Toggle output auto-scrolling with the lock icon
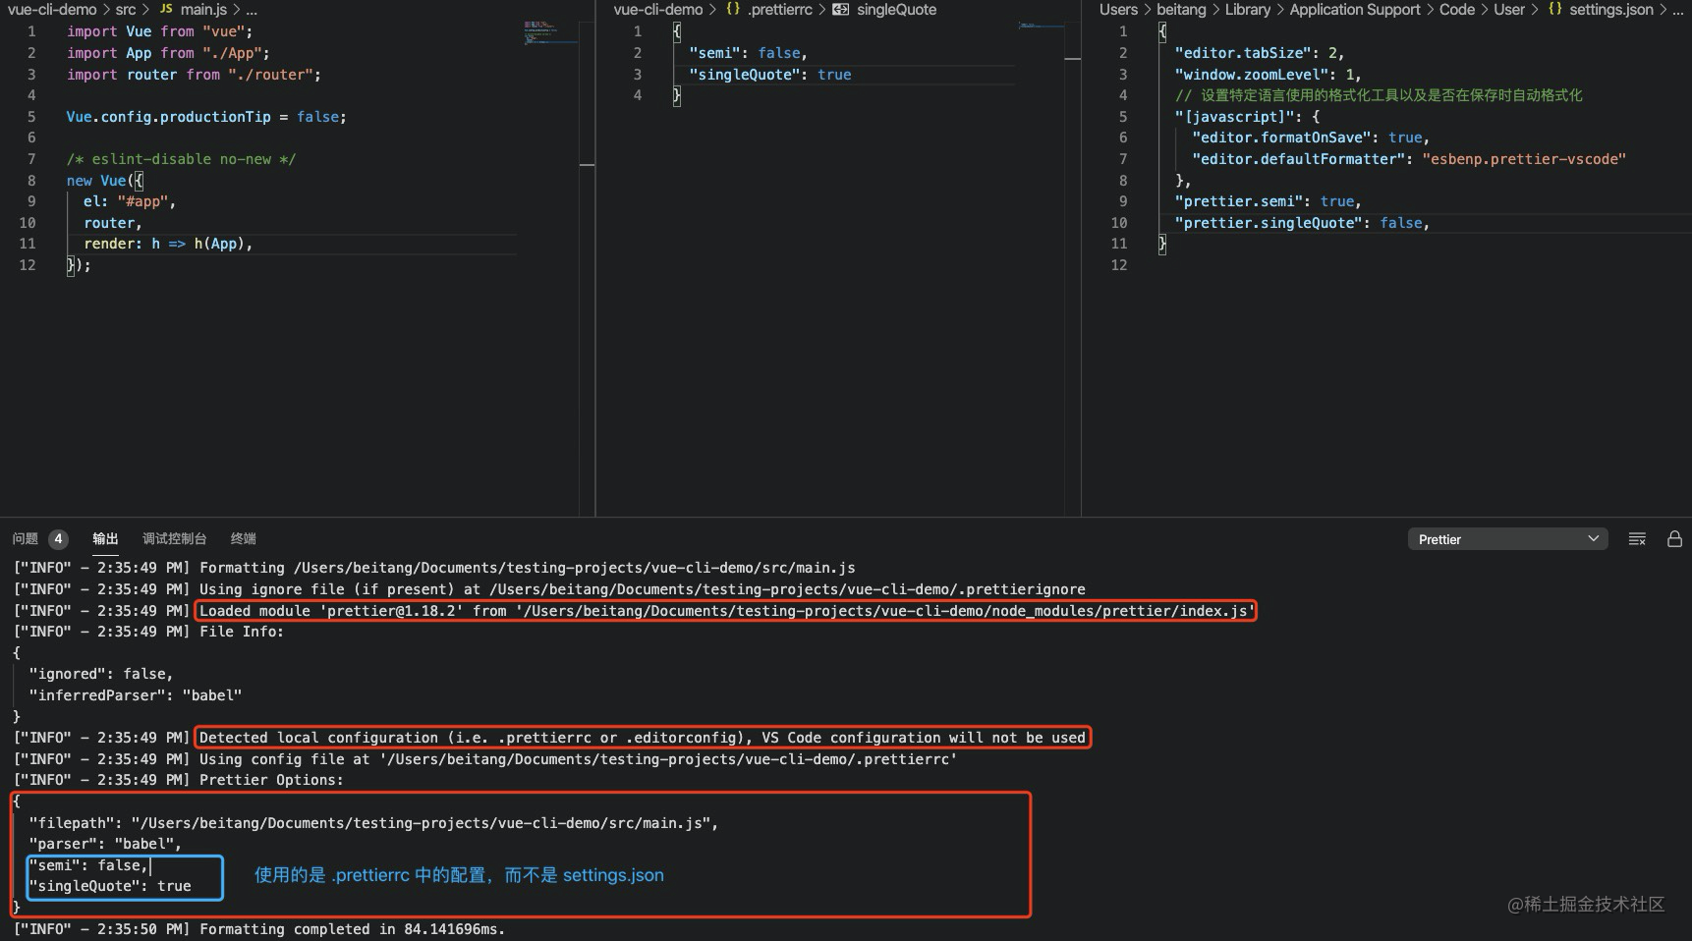The width and height of the screenshot is (1692, 941). (1674, 538)
